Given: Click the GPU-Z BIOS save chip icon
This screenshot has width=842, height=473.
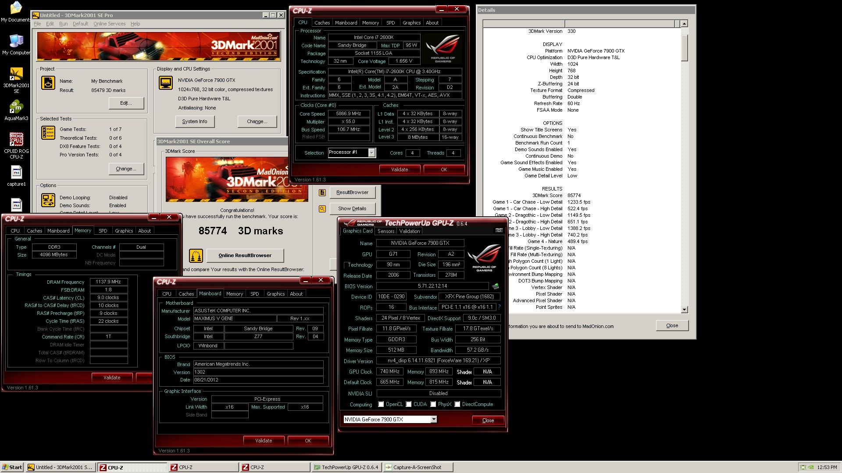Looking at the screenshot, I should click(x=496, y=286).
